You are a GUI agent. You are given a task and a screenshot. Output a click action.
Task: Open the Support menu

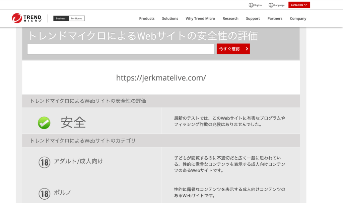[253, 18]
